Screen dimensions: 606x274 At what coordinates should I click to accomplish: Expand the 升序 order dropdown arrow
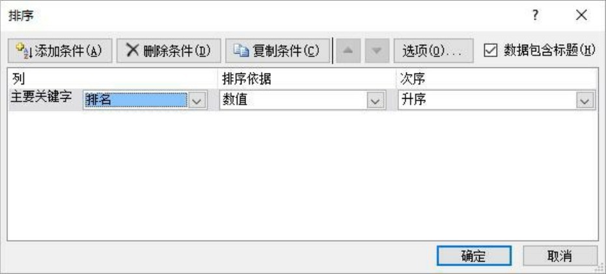tap(585, 101)
